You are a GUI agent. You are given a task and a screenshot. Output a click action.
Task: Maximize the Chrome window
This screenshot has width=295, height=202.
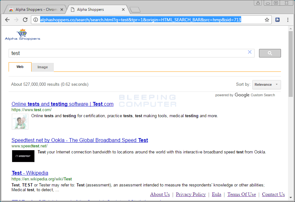click(276, 3)
